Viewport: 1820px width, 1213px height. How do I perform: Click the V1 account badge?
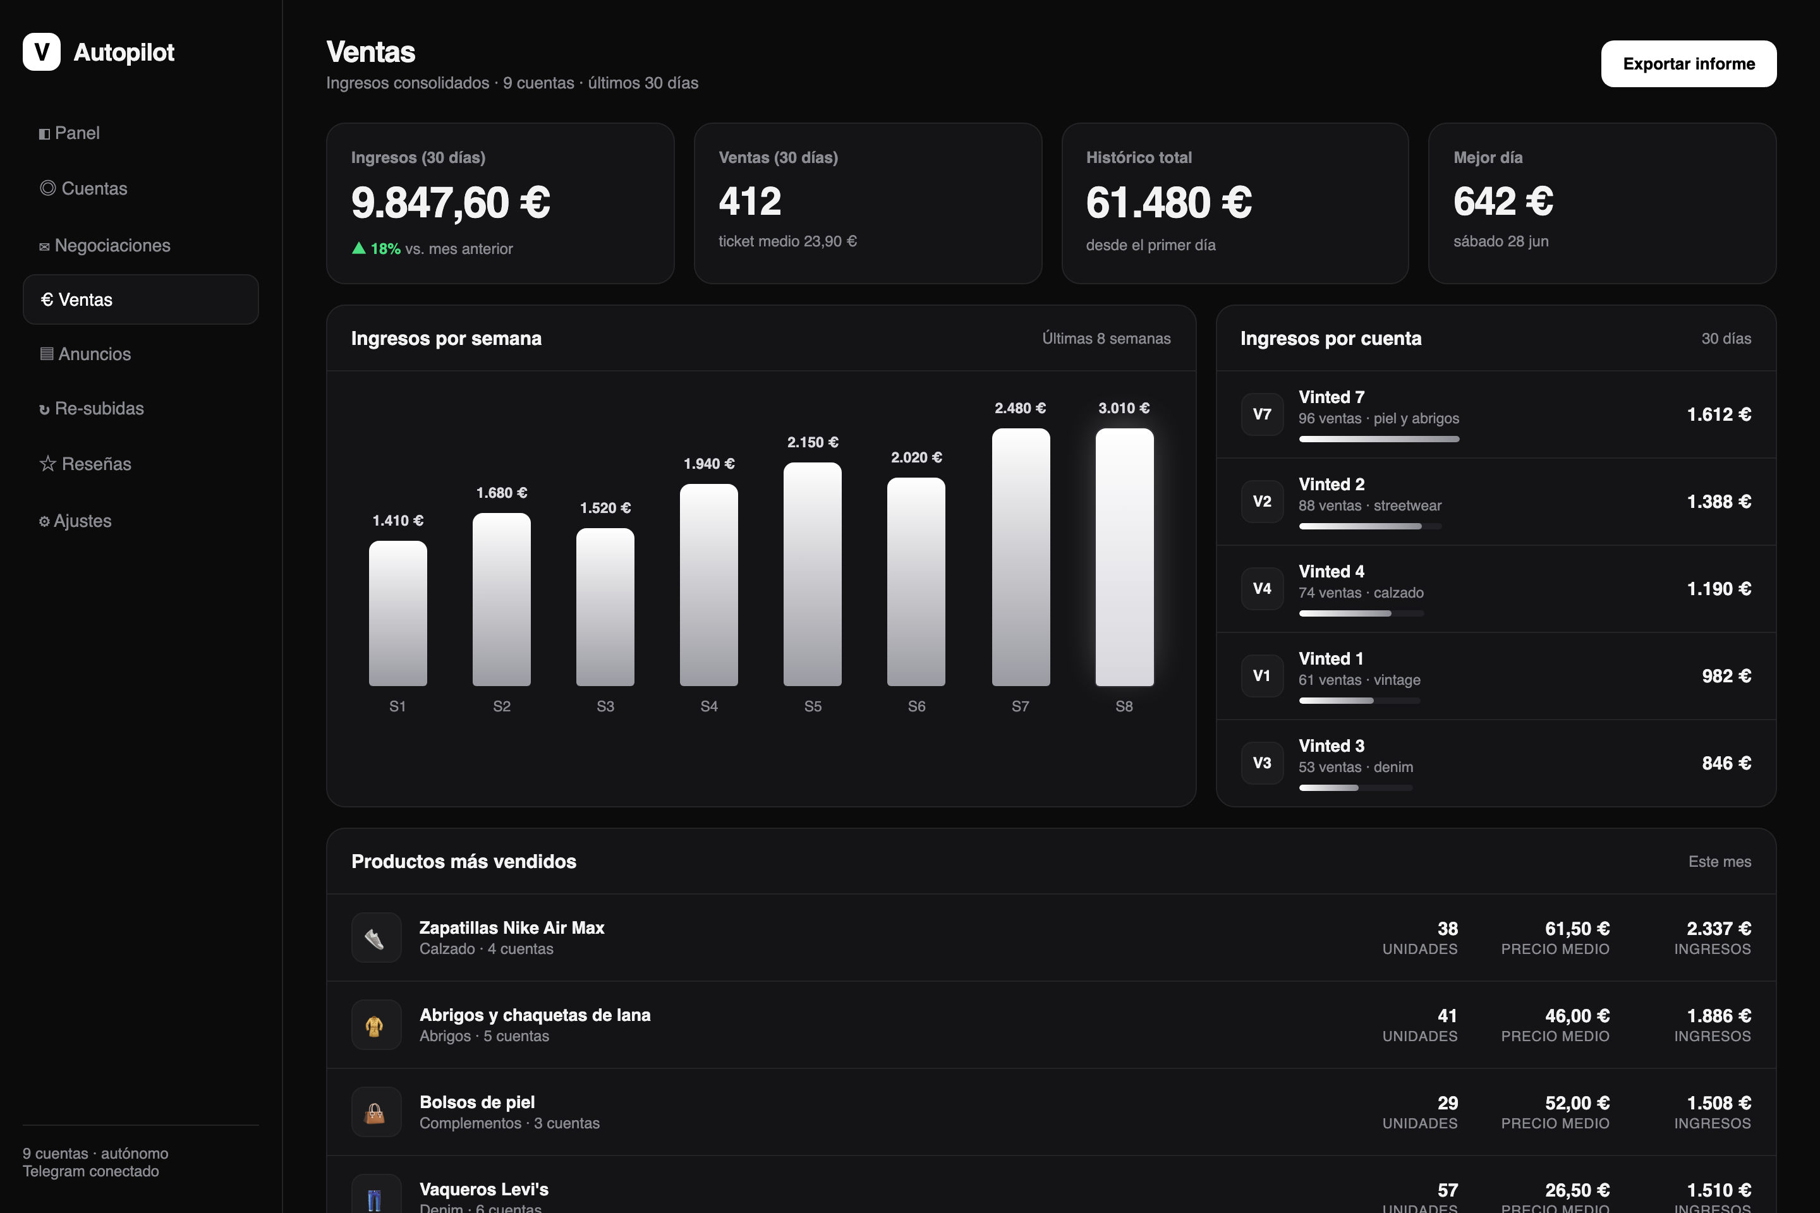[x=1262, y=676]
